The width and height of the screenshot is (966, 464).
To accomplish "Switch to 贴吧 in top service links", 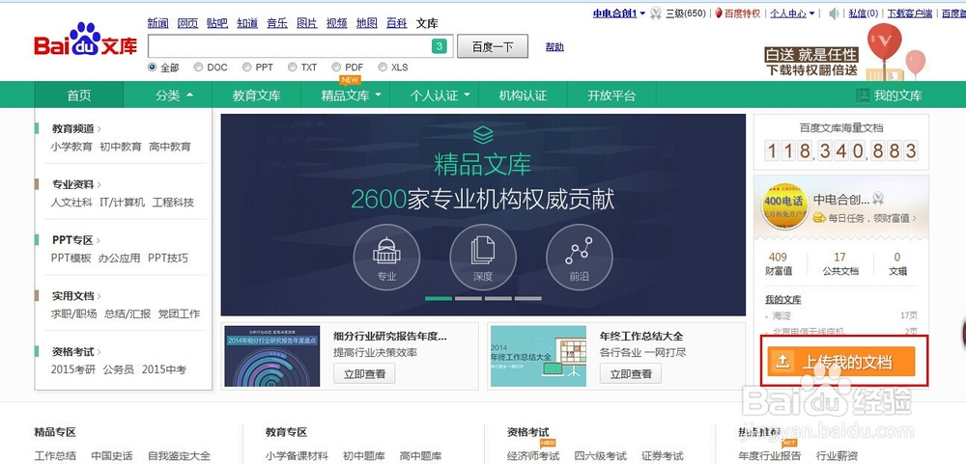I will pyautogui.click(x=217, y=23).
